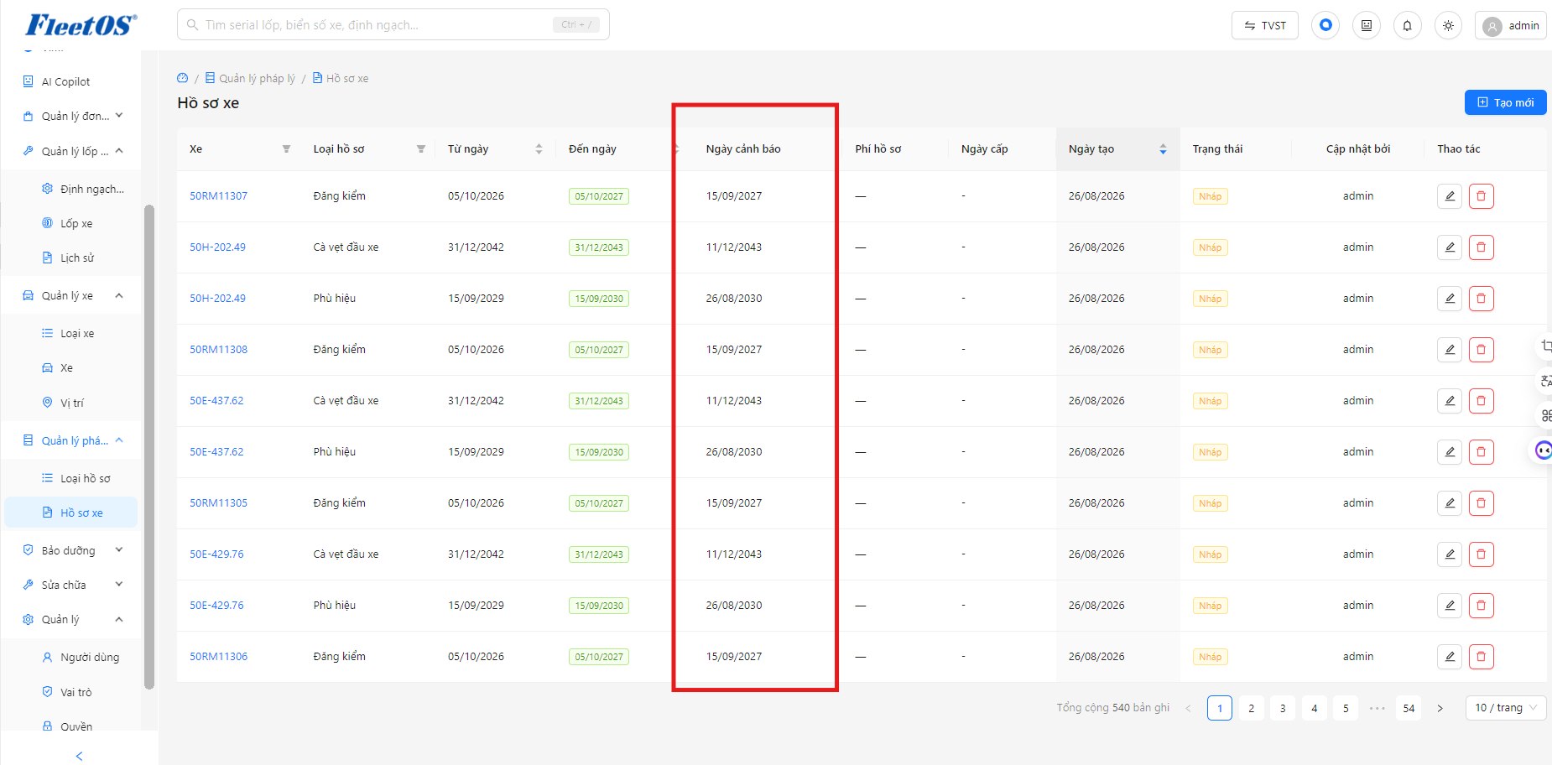Toggle the theme with sun icon

tap(1449, 25)
